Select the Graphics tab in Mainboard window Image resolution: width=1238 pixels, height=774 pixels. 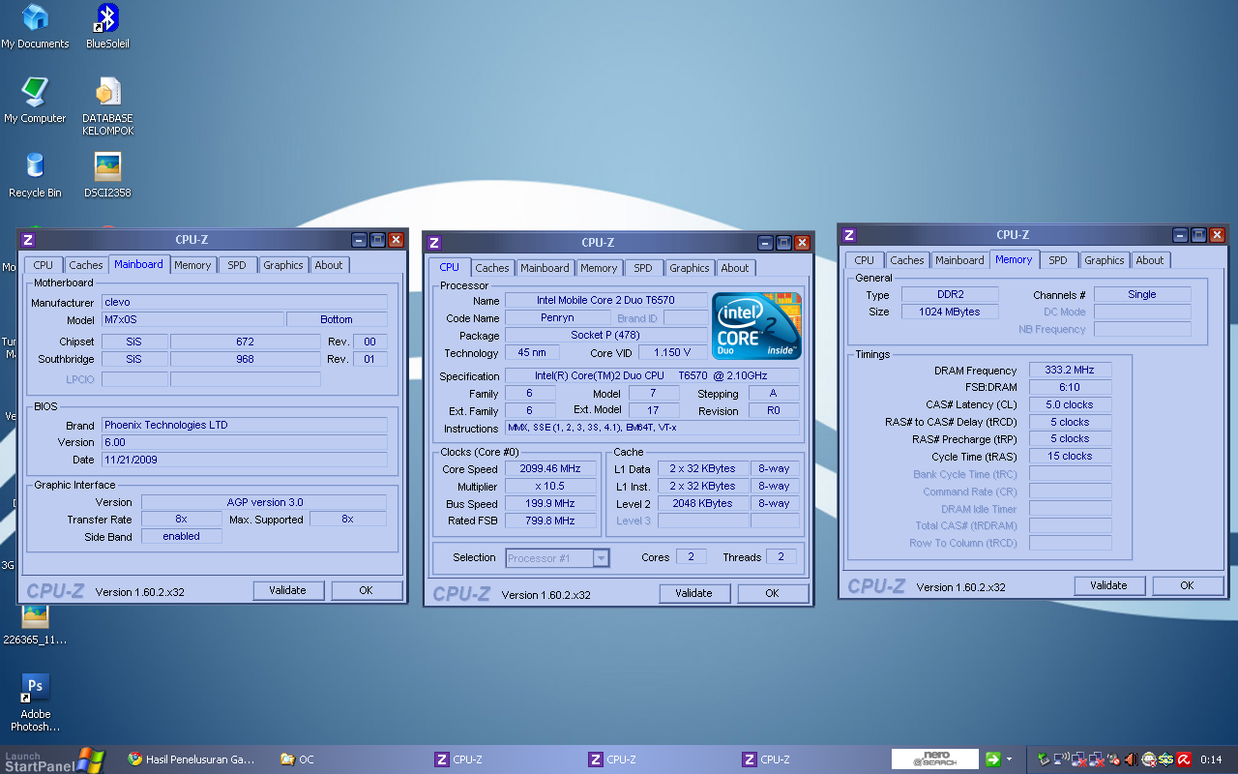tap(283, 265)
